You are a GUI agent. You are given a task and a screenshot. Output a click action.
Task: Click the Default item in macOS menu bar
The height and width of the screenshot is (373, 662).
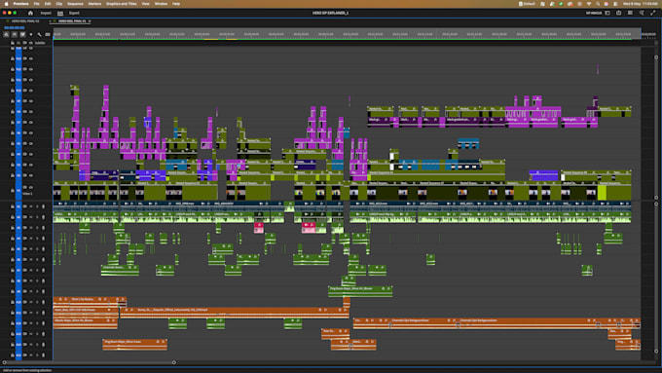[527, 4]
